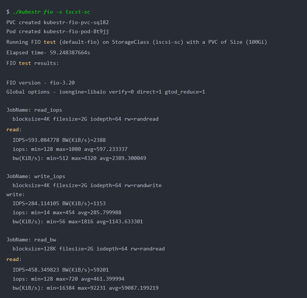Viewport: 307px width, 298px height.
Task: Click the avg=1143.633301 write bandwidth value
Action: tap(120, 221)
